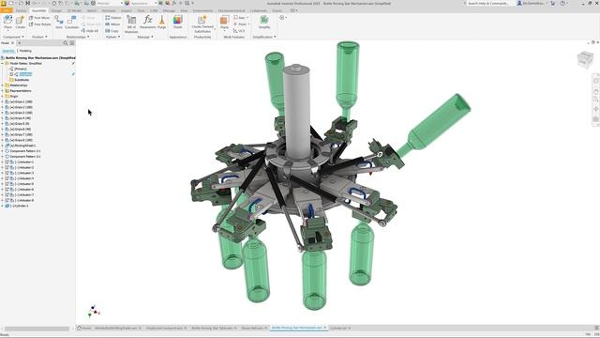
Task: Click the Create component tool
Action: pyautogui.click(x=21, y=23)
